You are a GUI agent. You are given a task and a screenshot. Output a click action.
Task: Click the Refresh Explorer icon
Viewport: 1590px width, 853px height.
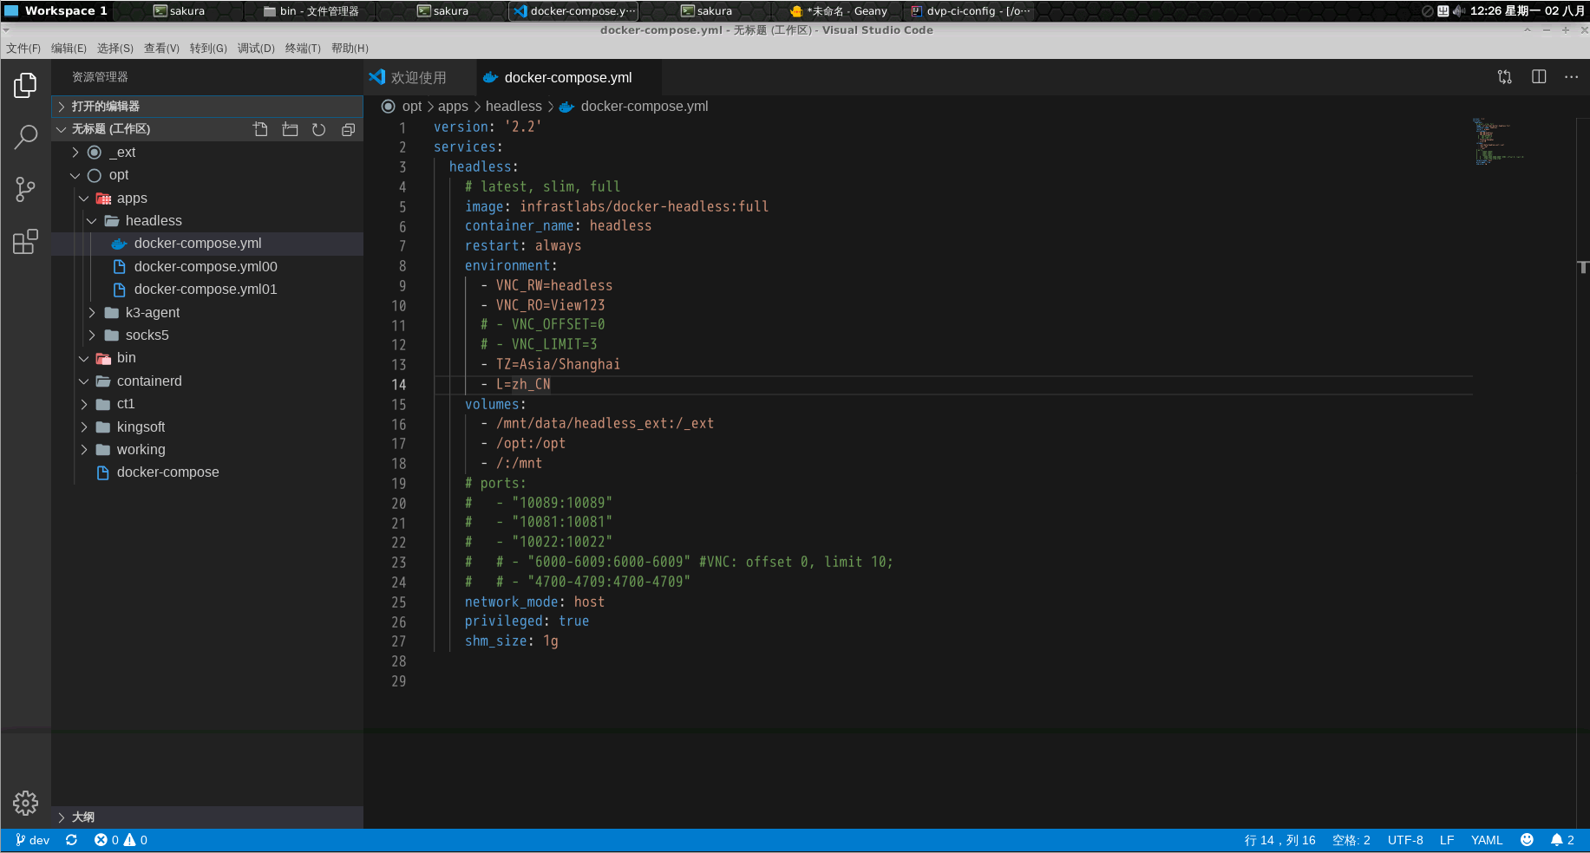[x=318, y=128]
